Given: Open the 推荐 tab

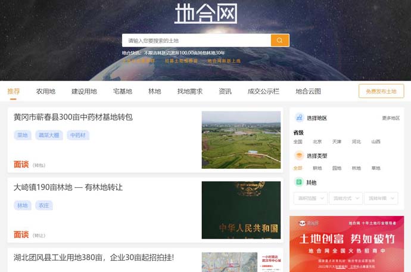Looking at the screenshot, I should point(13,91).
